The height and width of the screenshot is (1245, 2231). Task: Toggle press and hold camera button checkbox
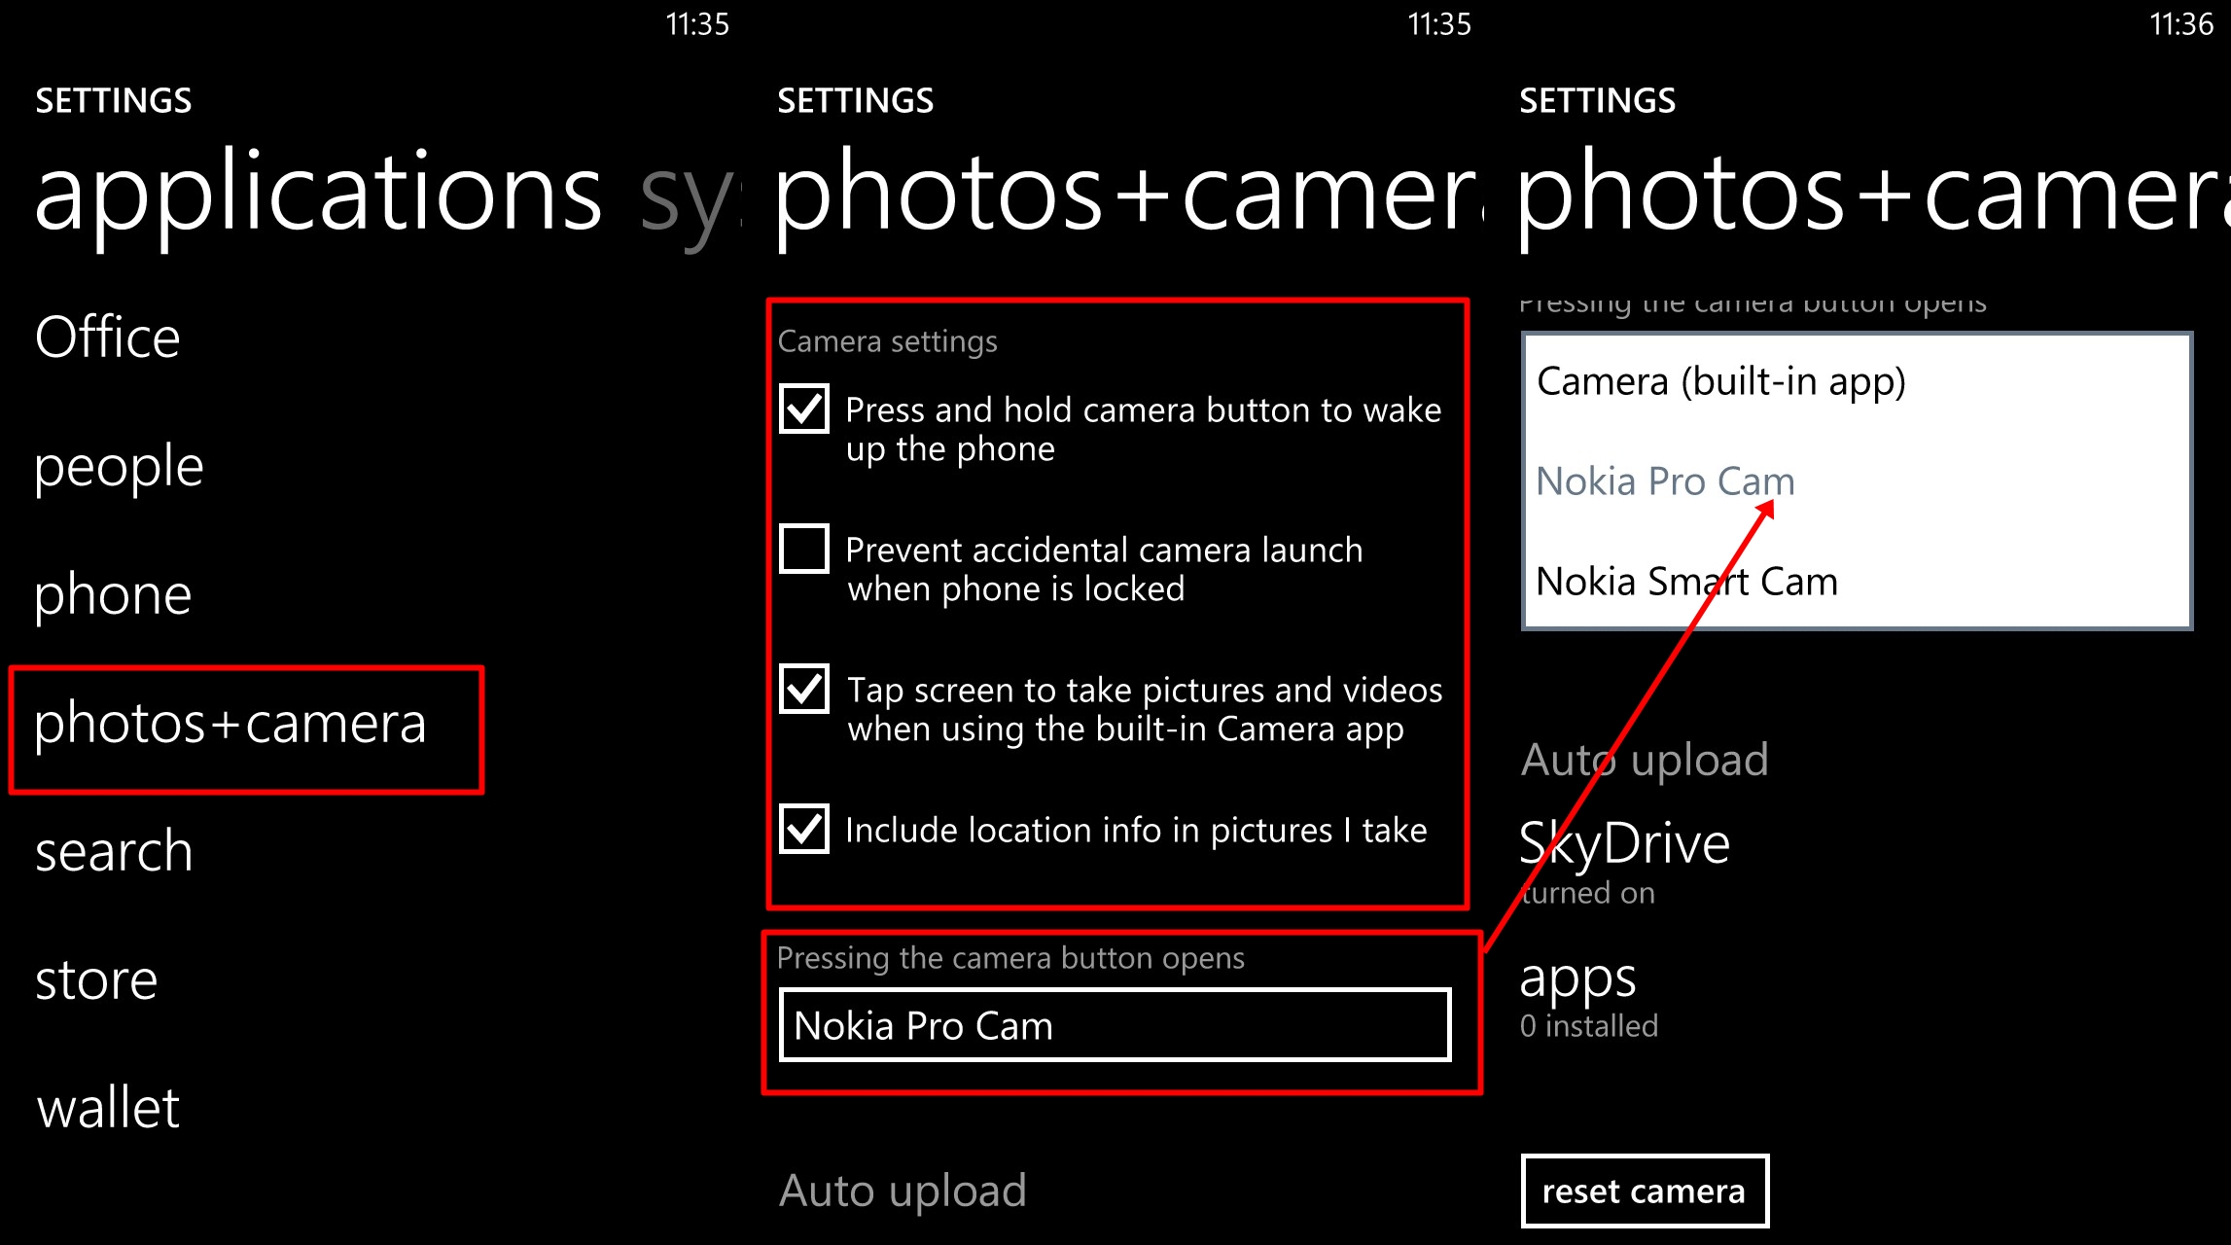click(804, 409)
